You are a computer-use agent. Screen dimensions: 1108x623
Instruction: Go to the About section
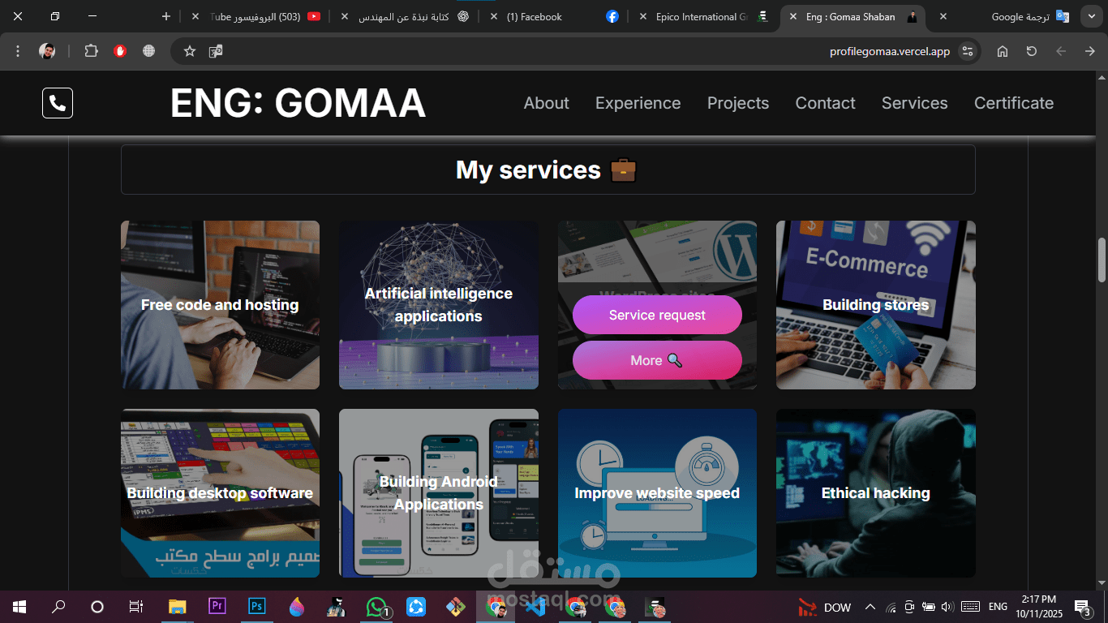click(x=546, y=103)
